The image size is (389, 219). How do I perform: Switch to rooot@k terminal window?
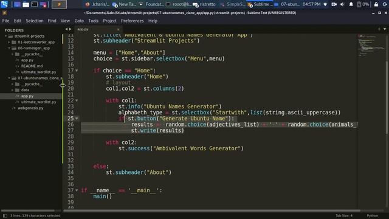click(x=178, y=4)
